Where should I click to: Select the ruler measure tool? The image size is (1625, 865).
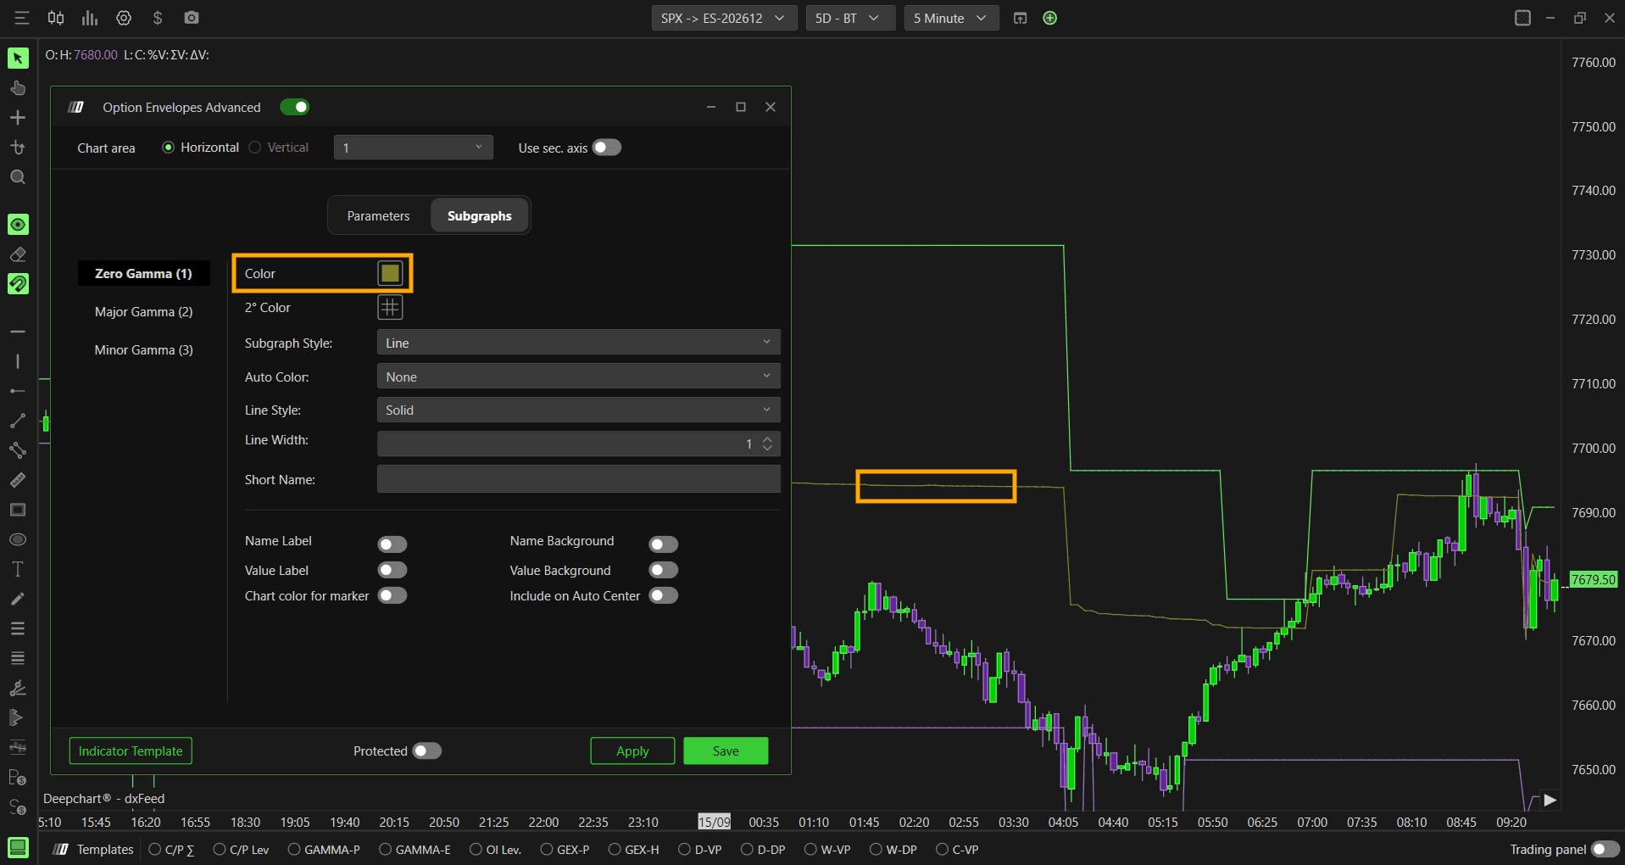18,480
